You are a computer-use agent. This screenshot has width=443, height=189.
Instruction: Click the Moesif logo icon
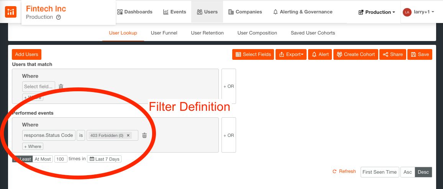pos(11,12)
